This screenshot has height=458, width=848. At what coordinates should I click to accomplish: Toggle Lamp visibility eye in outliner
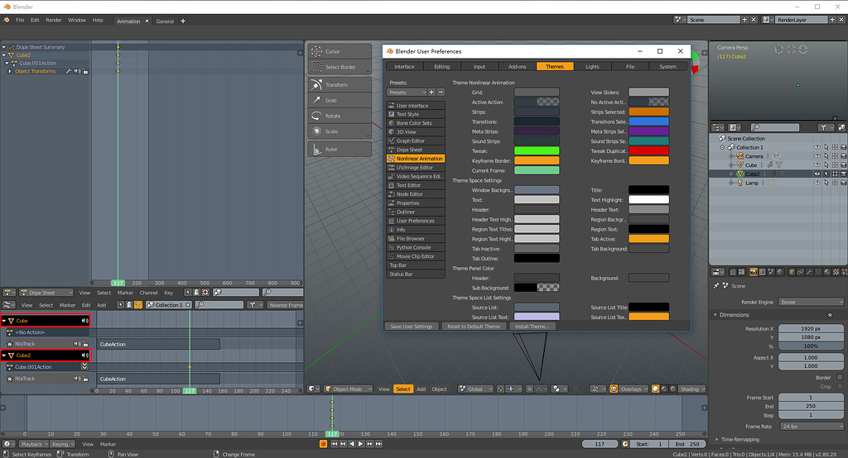[x=817, y=183]
